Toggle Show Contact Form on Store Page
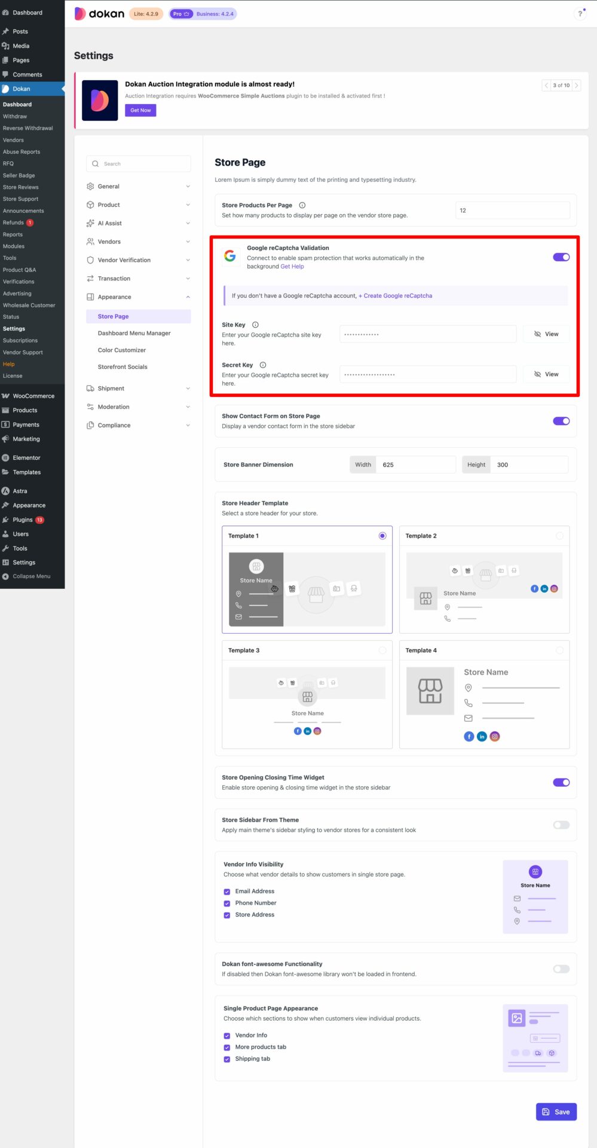 point(561,421)
